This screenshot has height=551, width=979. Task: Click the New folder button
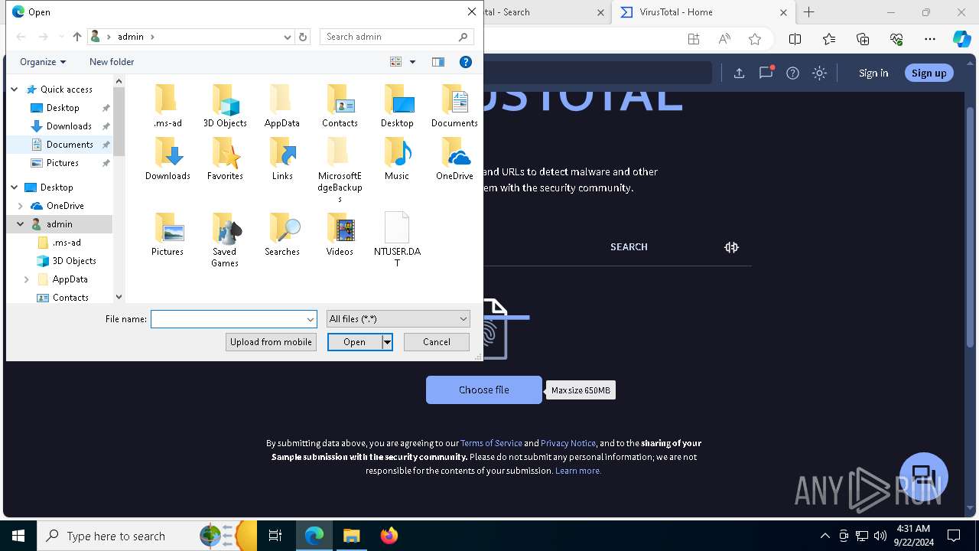pyautogui.click(x=112, y=62)
